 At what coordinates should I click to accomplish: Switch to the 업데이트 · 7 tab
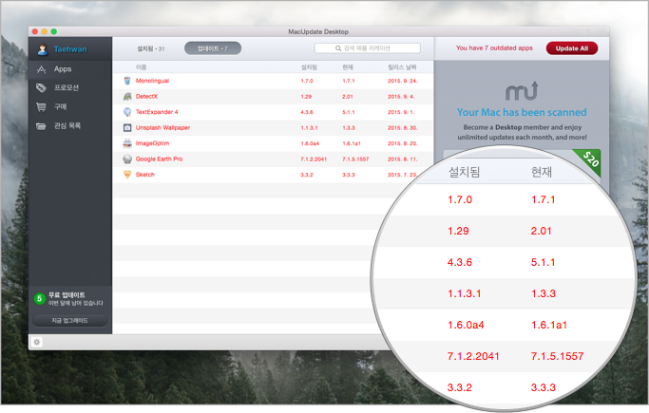point(213,48)
